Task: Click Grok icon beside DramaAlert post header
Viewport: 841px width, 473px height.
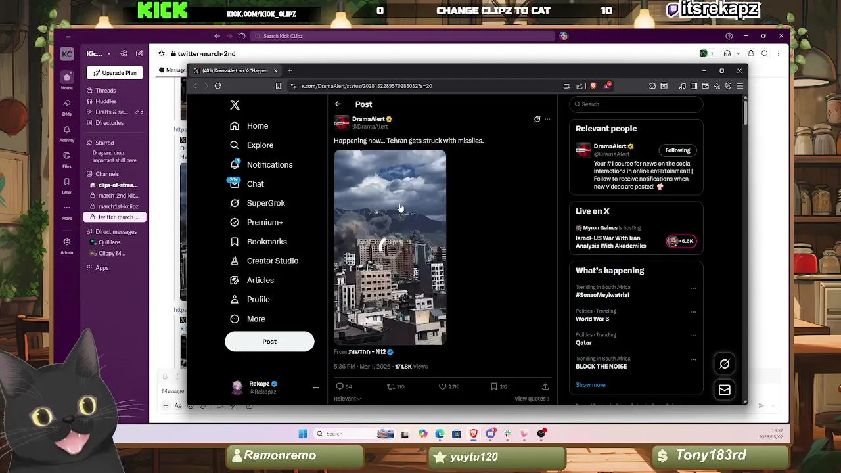Action: pos(537,119)
